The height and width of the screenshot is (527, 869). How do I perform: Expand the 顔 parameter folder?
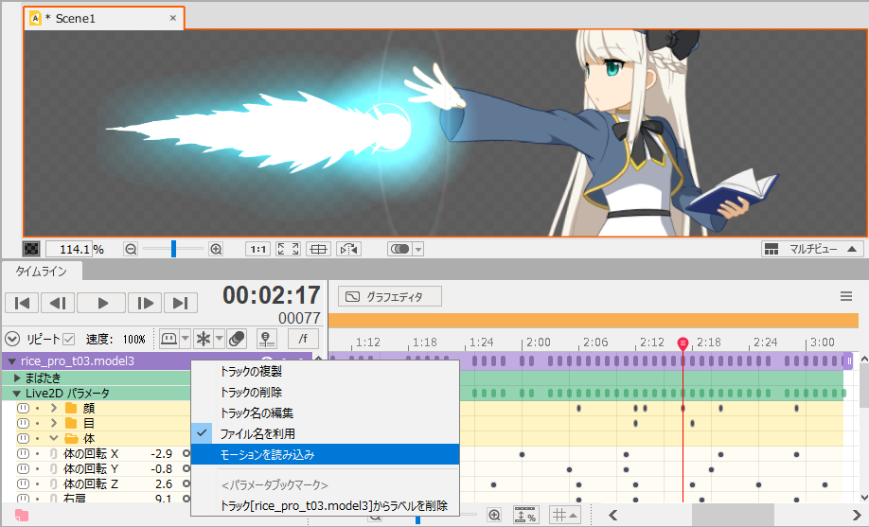point(54,409)
